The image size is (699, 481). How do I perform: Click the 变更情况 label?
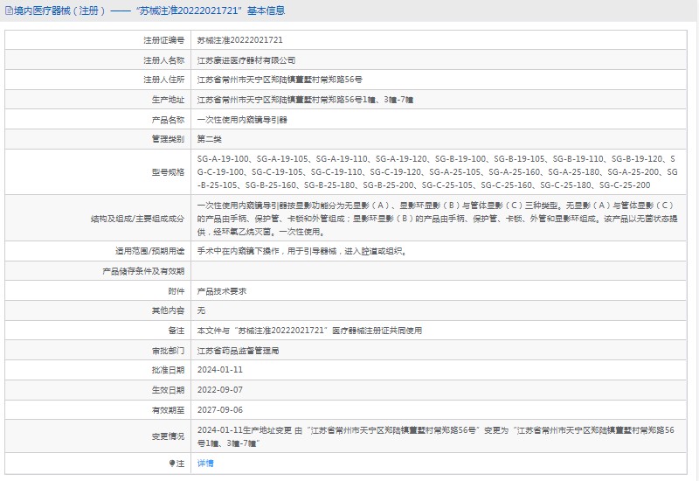[168, 436]
